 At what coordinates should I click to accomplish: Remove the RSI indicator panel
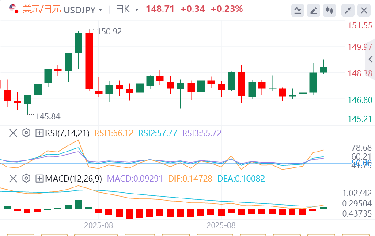point(13,133)
